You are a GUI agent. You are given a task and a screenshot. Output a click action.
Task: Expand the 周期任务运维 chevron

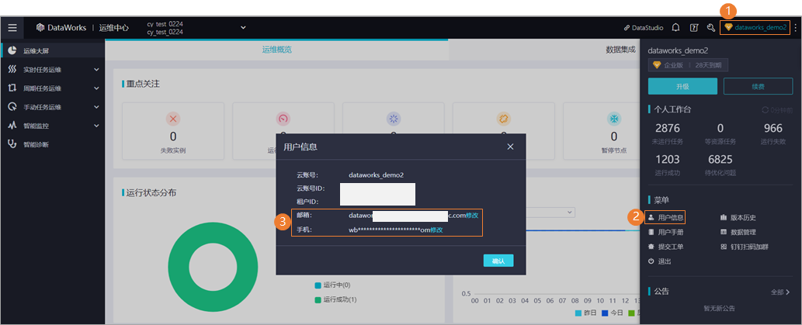click(x=97, y=88)
